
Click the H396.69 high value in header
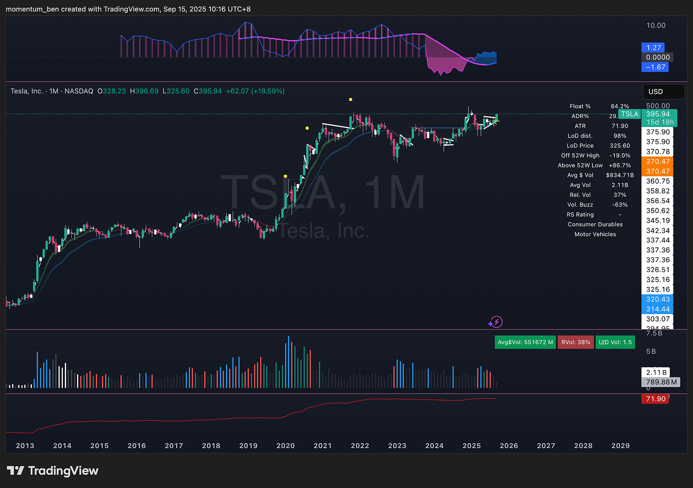point(144,91)
